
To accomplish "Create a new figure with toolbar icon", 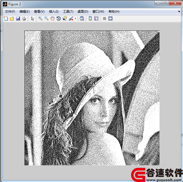I will click(x=6, y=18).
